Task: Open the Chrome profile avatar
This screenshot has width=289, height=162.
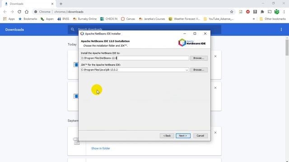Action: click(x=277, y=12)
